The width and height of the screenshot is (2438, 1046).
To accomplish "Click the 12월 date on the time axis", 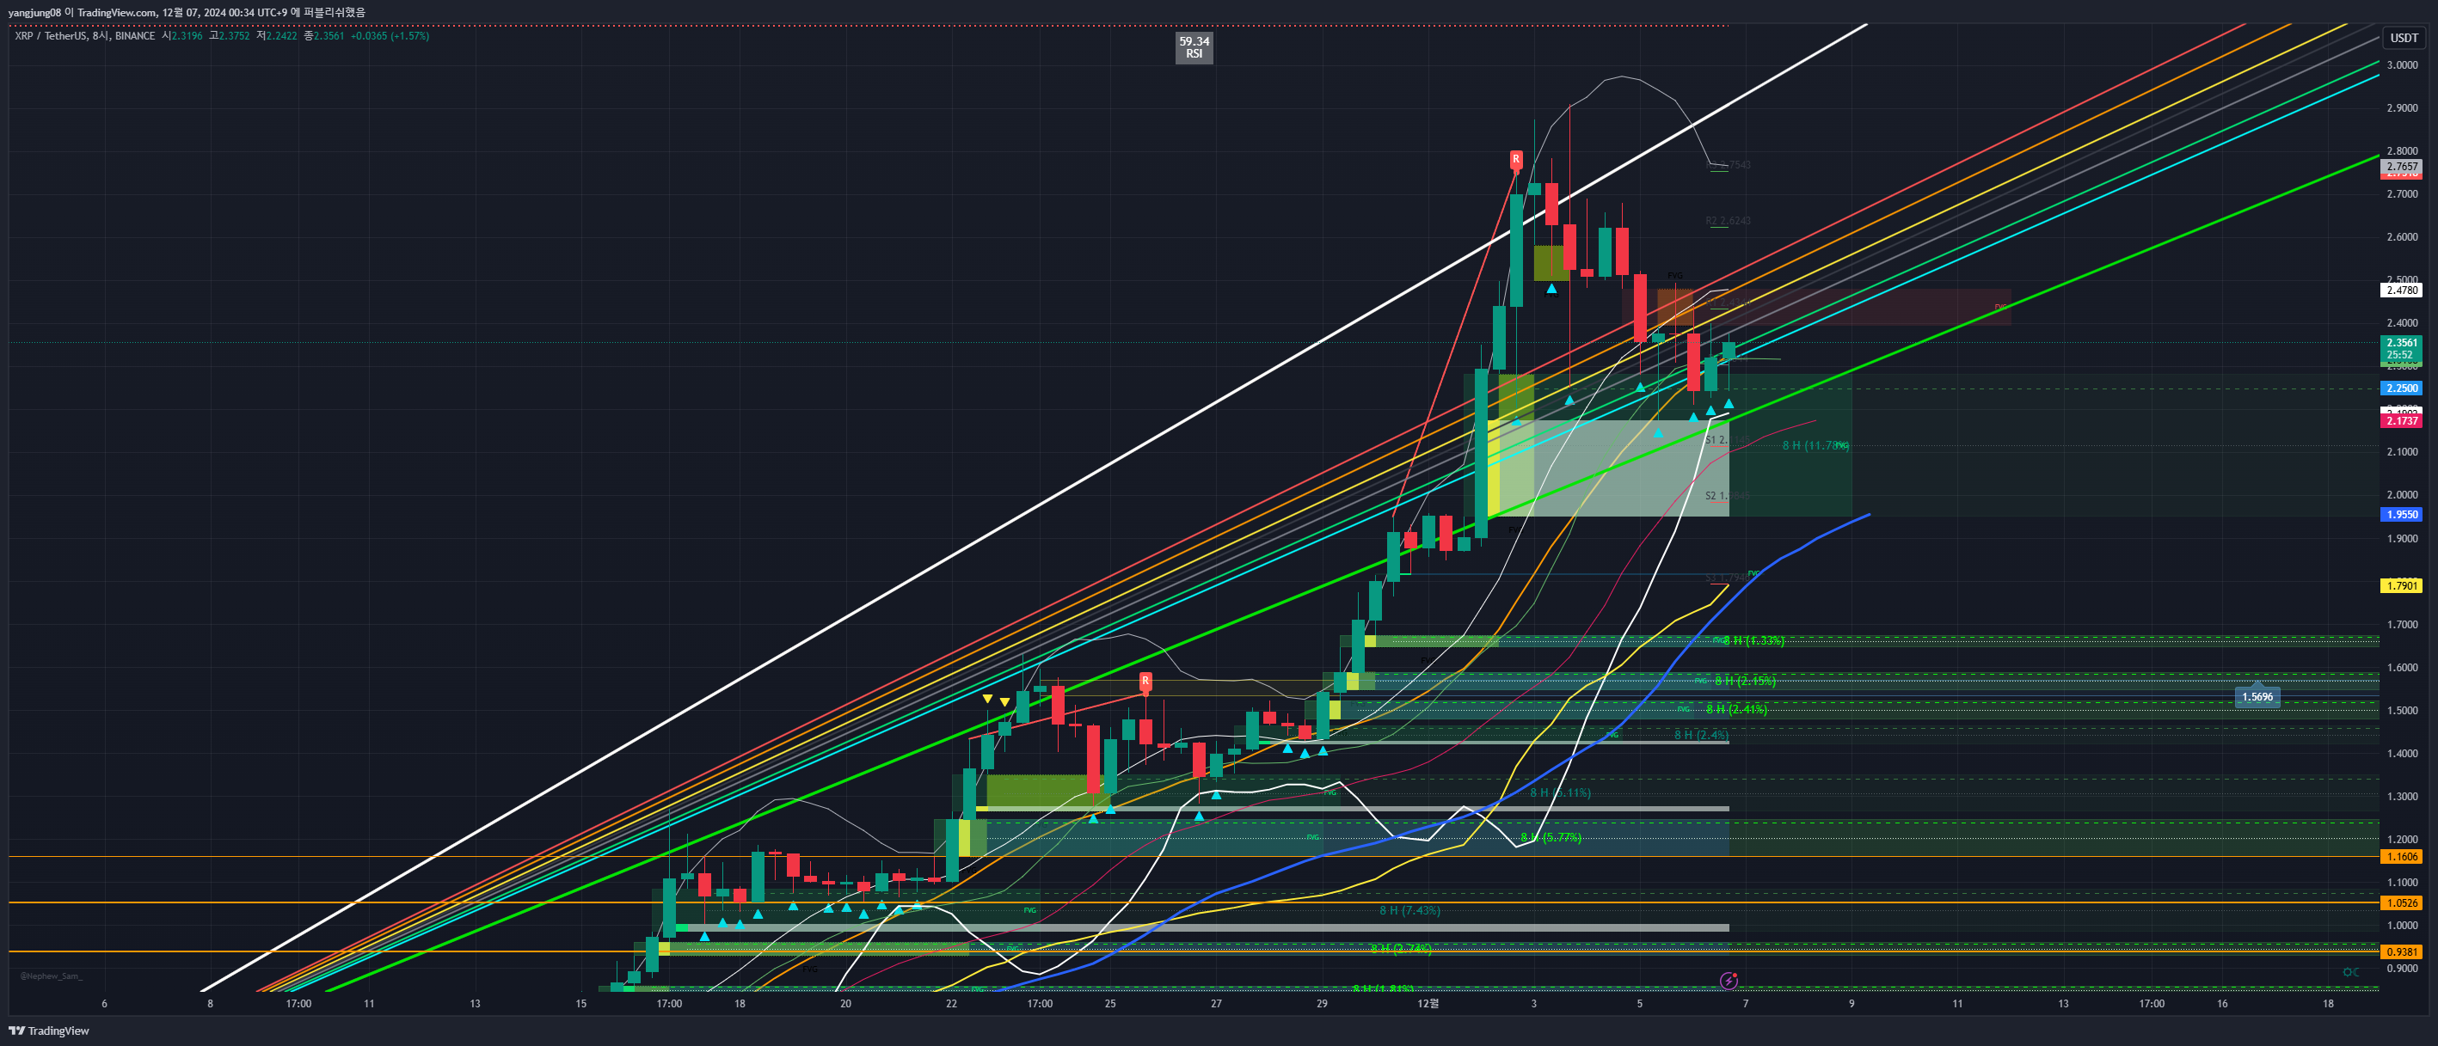I will (1428, 1003).
